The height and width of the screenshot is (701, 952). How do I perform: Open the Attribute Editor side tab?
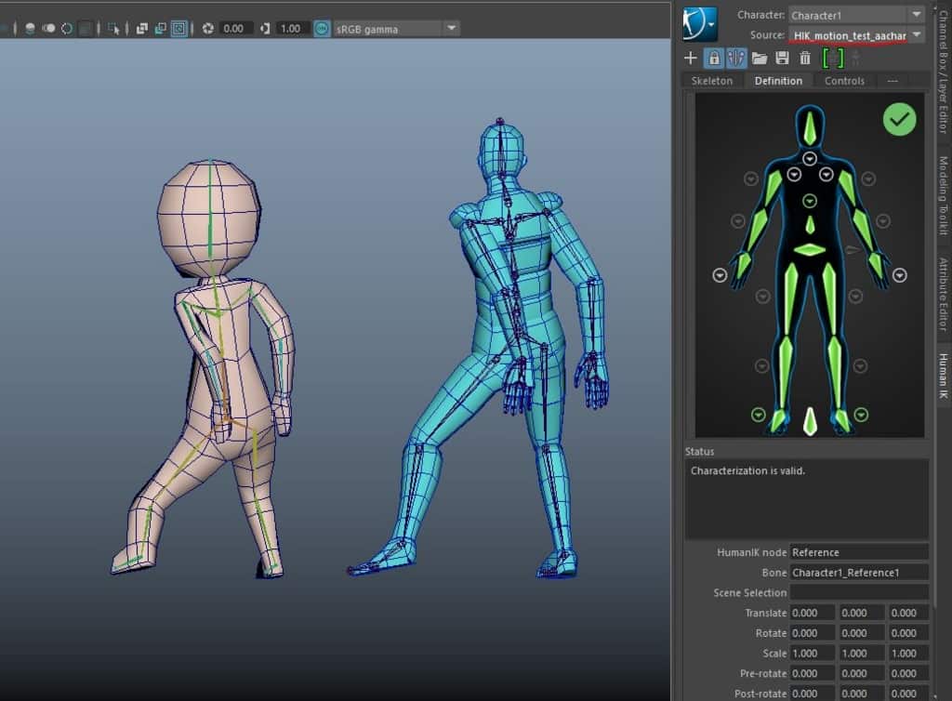click(943, 294)
